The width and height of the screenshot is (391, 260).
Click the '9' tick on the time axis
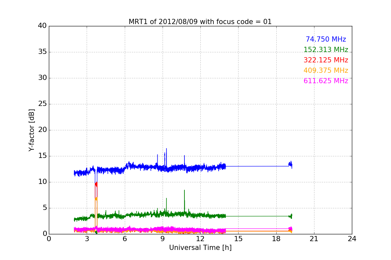[163, 239]
